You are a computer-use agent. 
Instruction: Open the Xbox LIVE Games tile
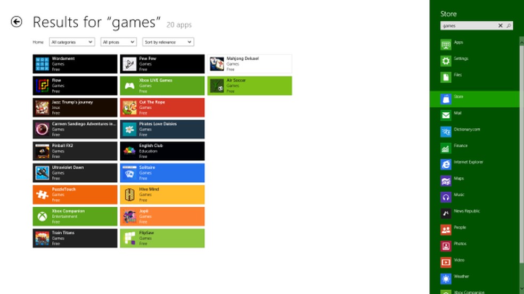(x=162, y=86)
